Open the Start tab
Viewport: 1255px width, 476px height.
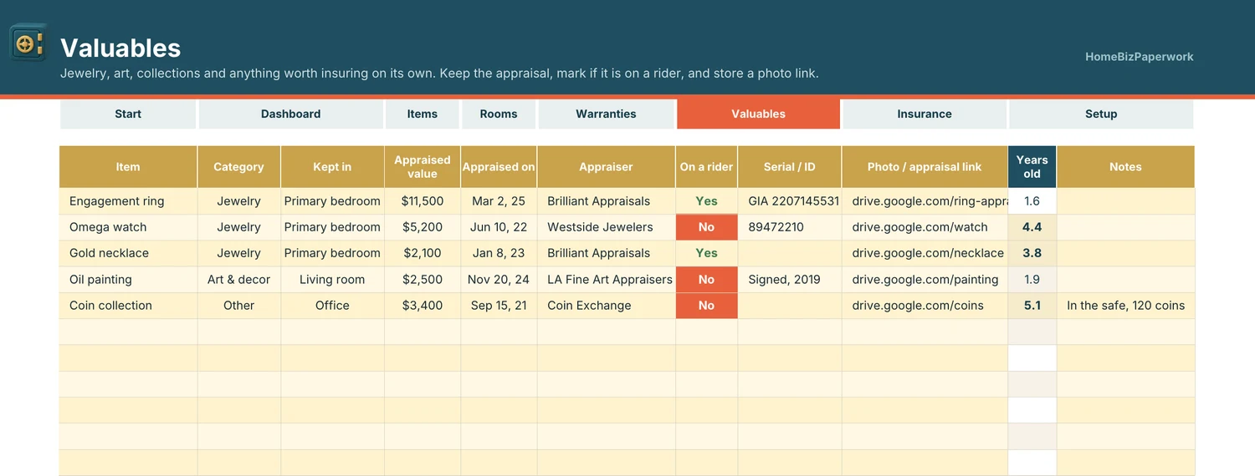(128, 114)
